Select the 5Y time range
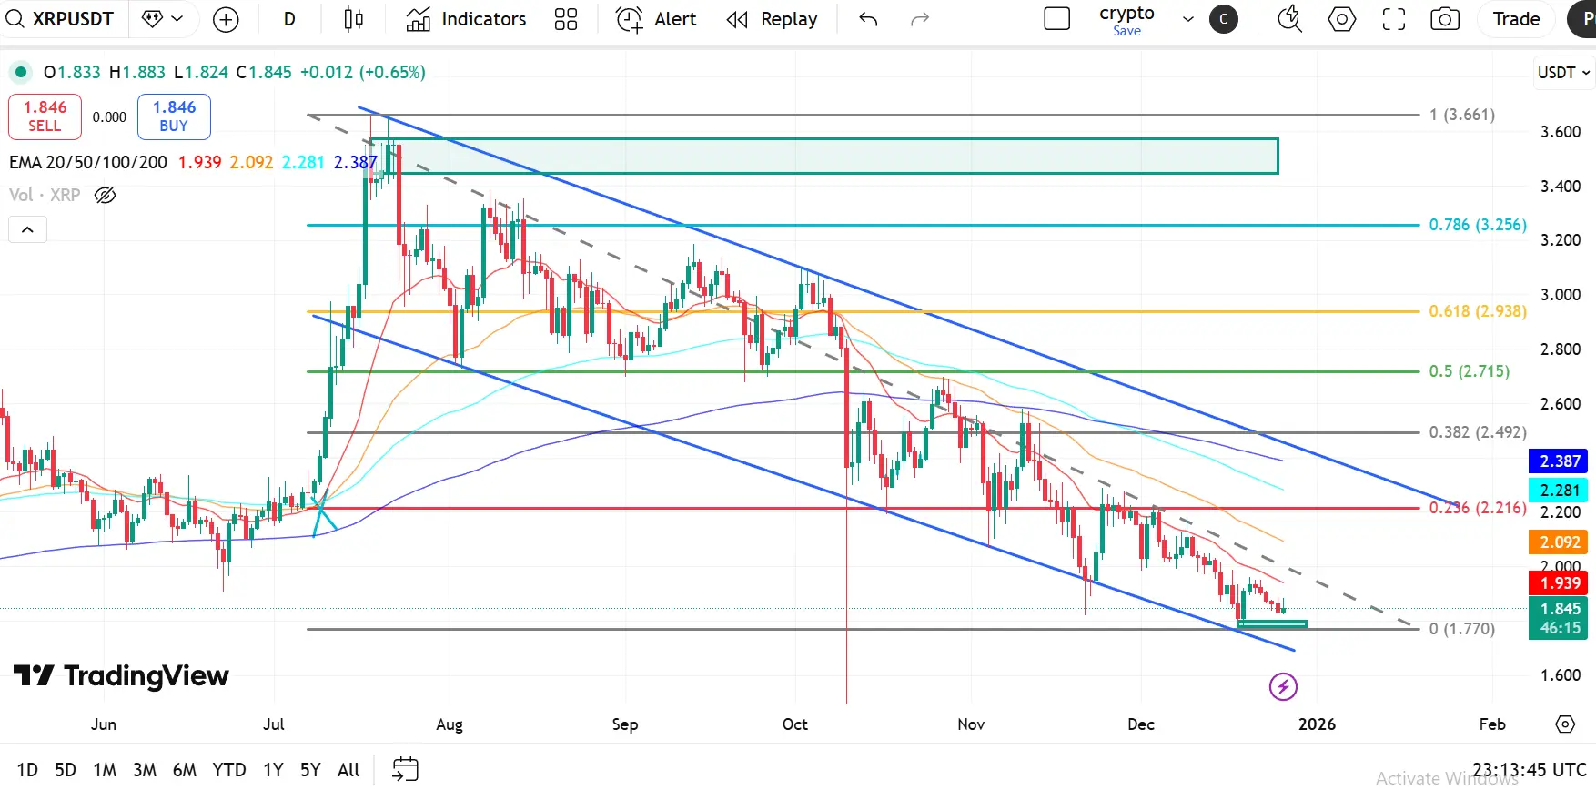 tap(310, 770)
